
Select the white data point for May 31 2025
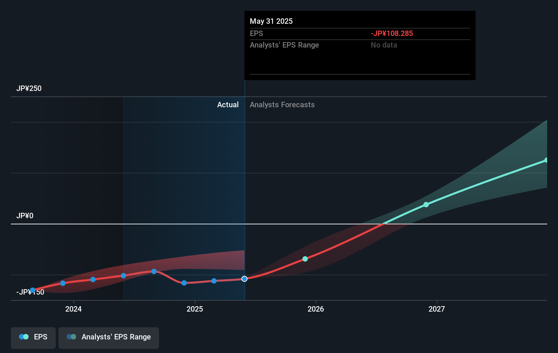[244, 279]
